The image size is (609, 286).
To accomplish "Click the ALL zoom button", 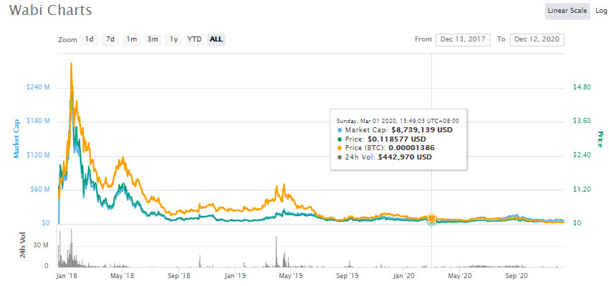I will 216,39.
